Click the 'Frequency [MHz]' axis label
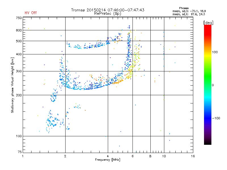This screenshot has width=227, height=170. click(x=108, y=160)
